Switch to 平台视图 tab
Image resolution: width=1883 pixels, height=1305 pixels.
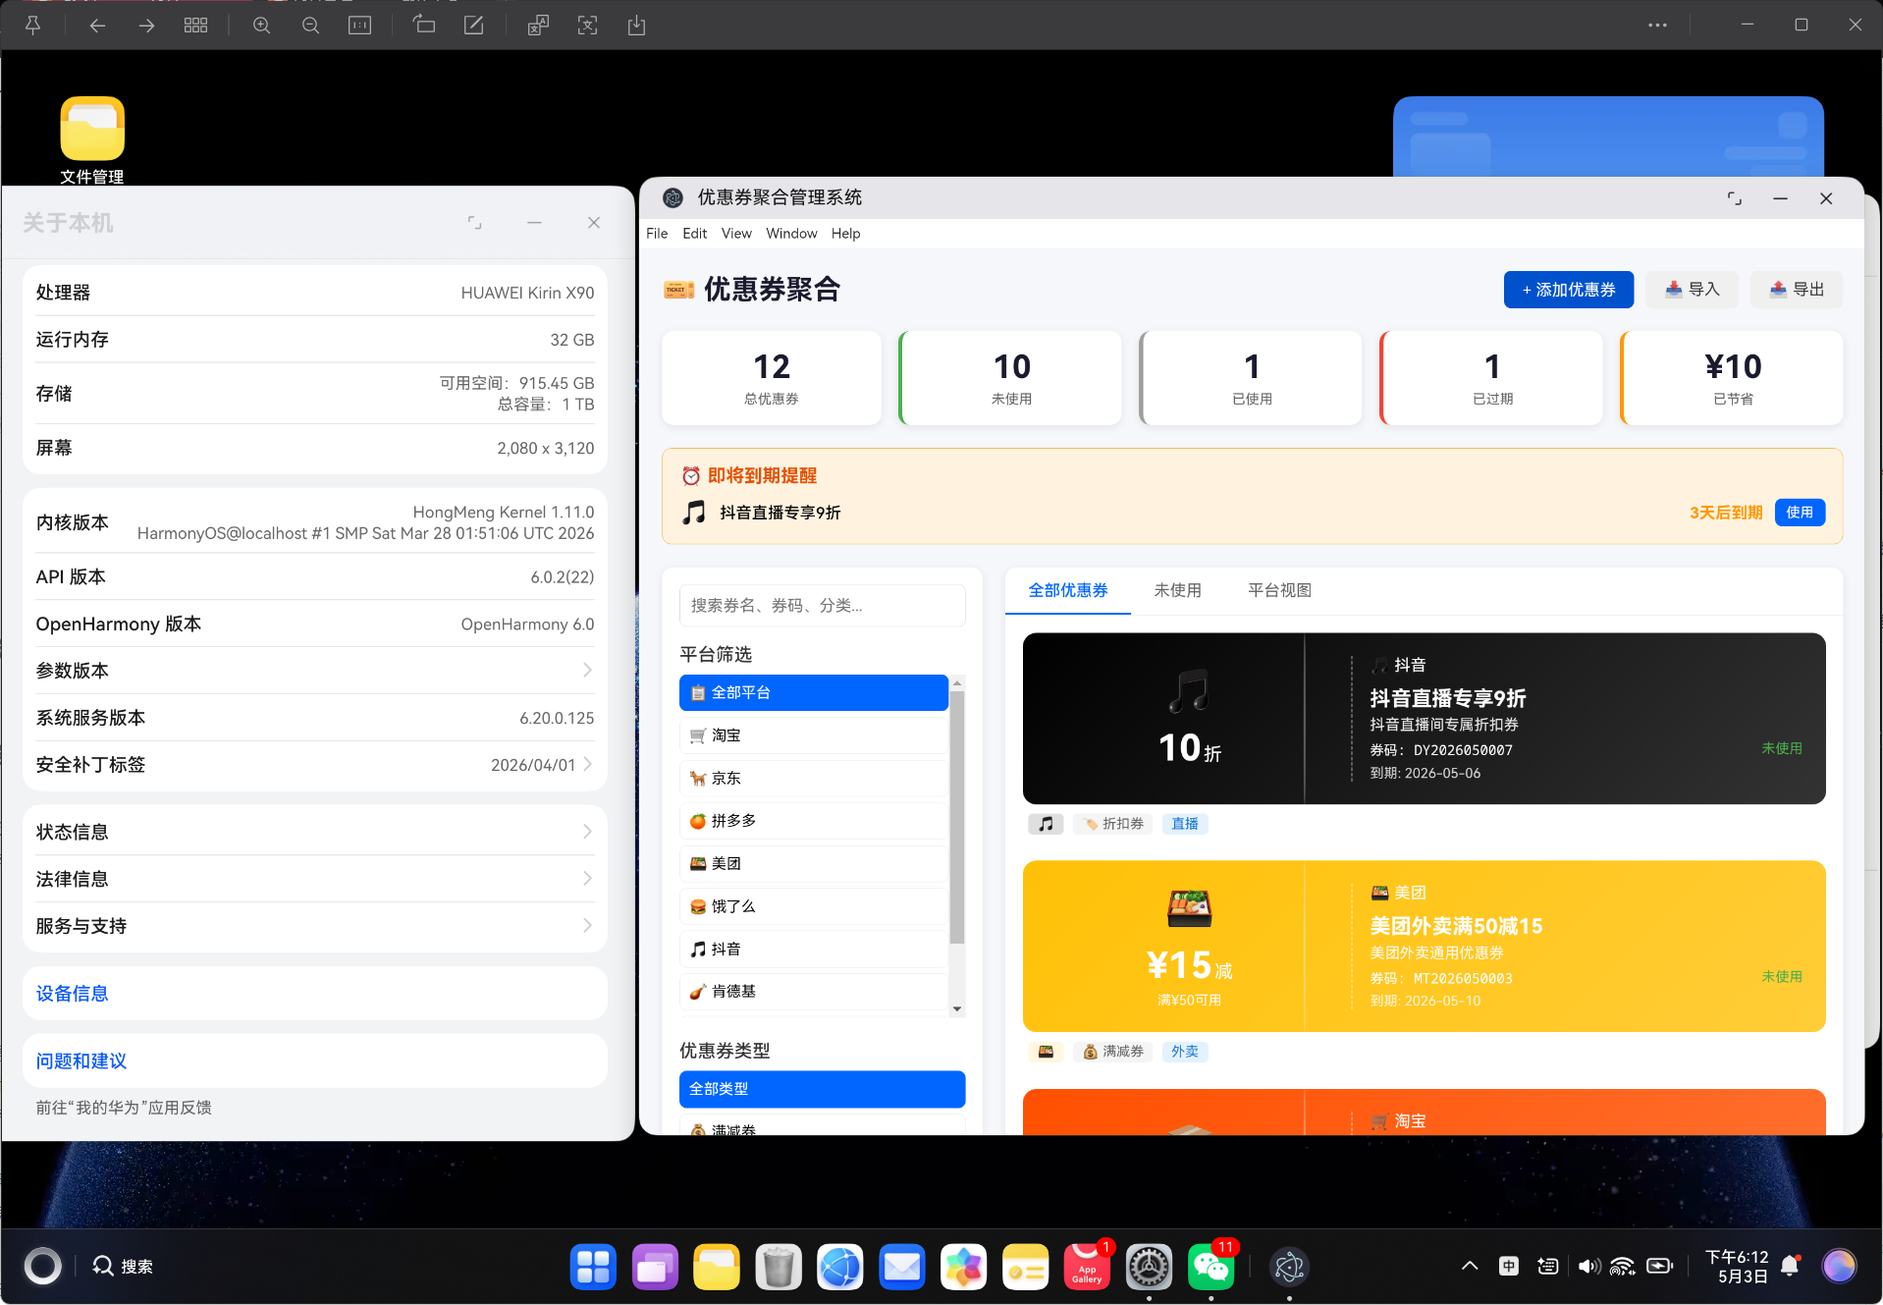pyautogui.click(x=1279, y=590)
